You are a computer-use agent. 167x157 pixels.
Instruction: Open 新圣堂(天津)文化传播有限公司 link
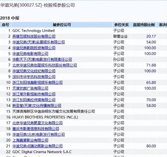37,106
